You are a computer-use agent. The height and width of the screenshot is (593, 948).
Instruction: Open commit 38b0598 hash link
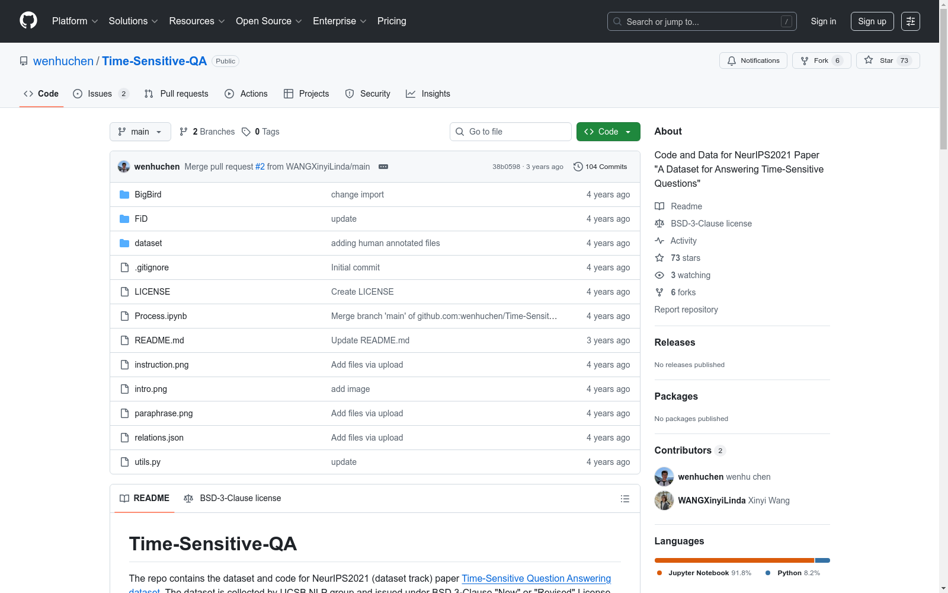[506, 167]
